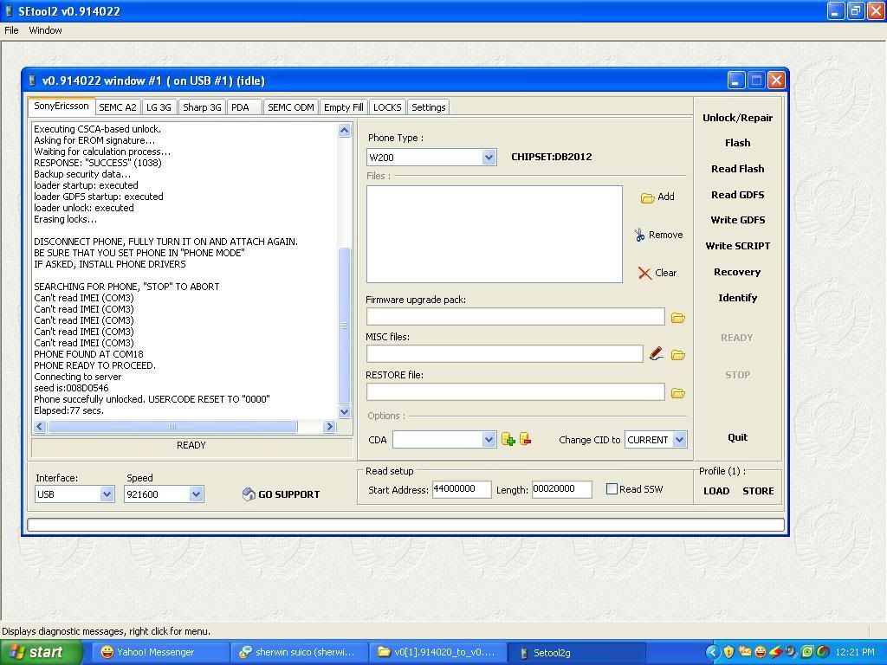The image size is (887, 665).
Task: Click the log scroll up arrow
Action: 344,130
